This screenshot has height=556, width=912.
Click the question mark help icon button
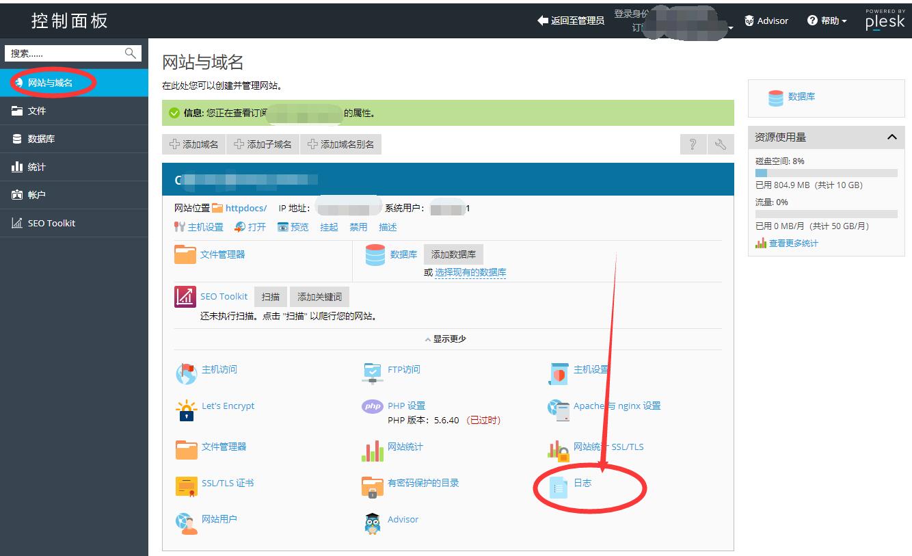click(x=693, y=144)
